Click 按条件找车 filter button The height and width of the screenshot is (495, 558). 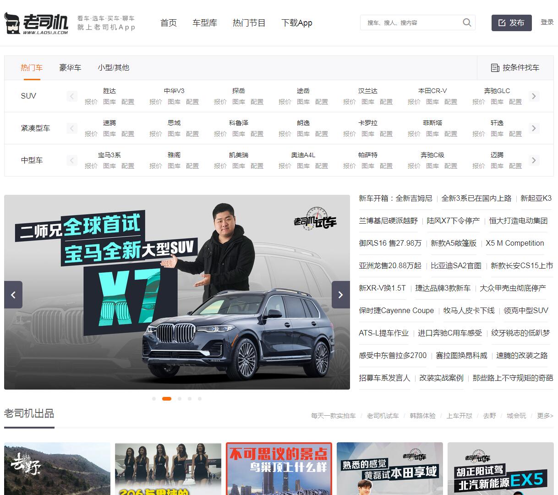[x=515, y=68]
